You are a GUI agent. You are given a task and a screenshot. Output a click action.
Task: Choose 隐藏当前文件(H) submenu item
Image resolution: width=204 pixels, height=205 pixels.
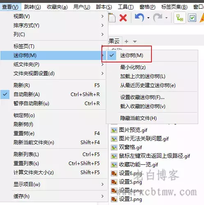pyautogui.click(x=152, y=118)
